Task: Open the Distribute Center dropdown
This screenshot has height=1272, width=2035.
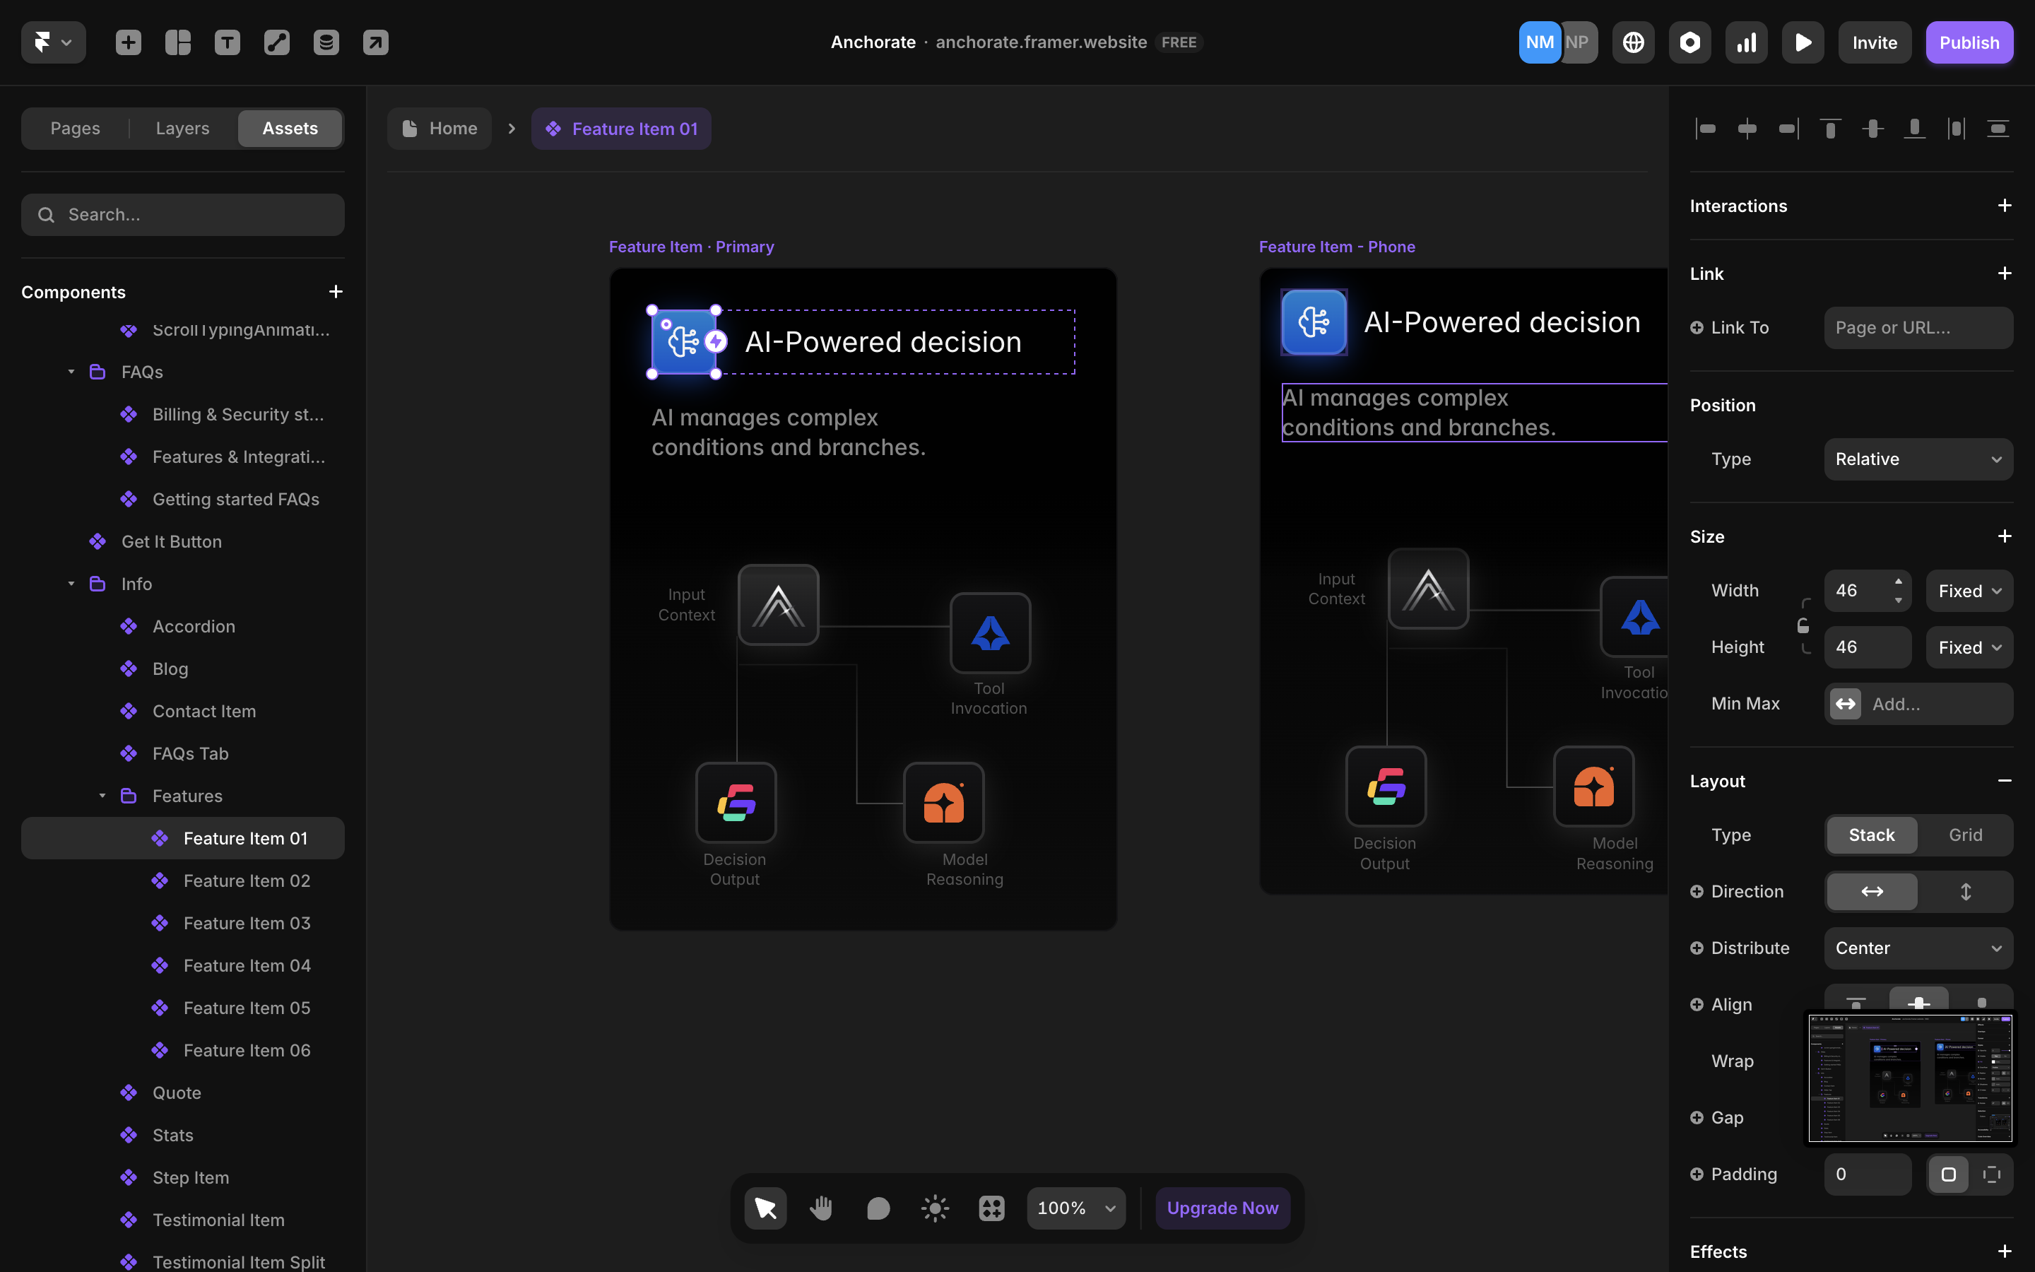Action: tap(1918, 947)
